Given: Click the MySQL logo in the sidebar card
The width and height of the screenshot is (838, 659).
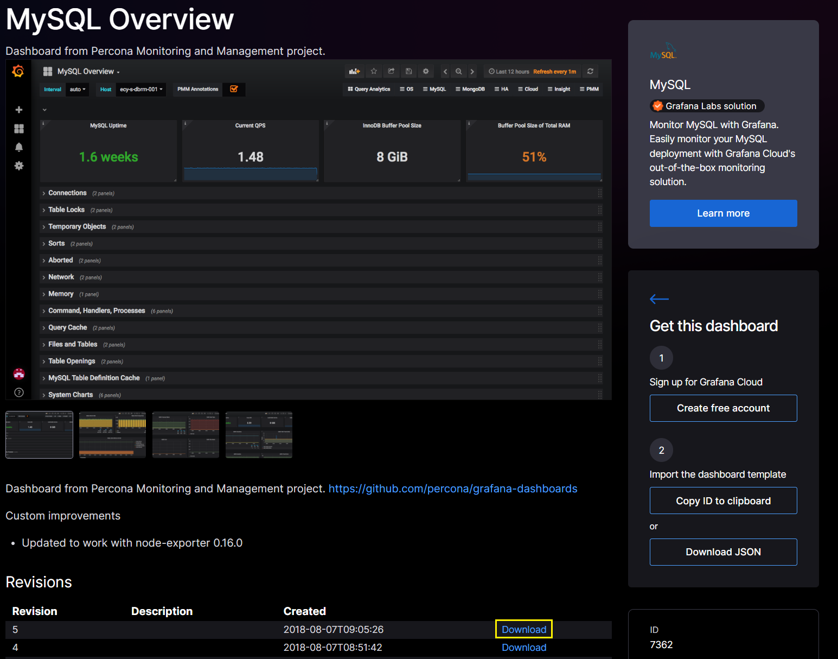Looking at the screenshot, I should click(x=663, y=52).
